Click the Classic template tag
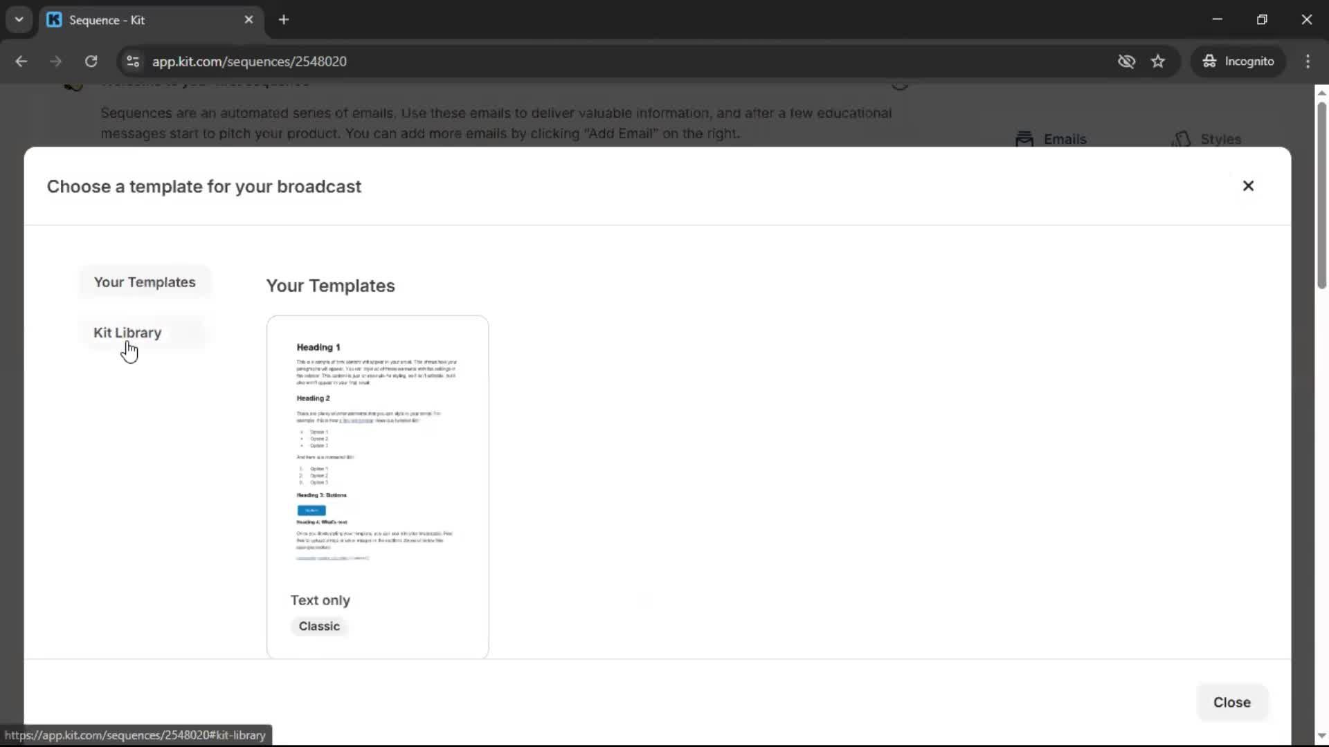Screen dimensions: 1329x747 click(x=319, y=626)
